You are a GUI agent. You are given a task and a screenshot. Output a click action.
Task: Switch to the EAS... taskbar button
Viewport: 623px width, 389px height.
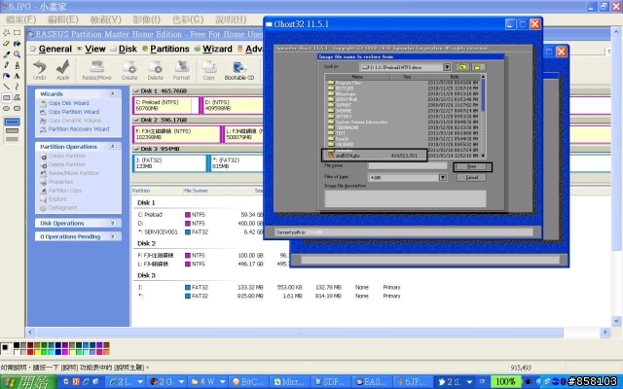point(371,382)
